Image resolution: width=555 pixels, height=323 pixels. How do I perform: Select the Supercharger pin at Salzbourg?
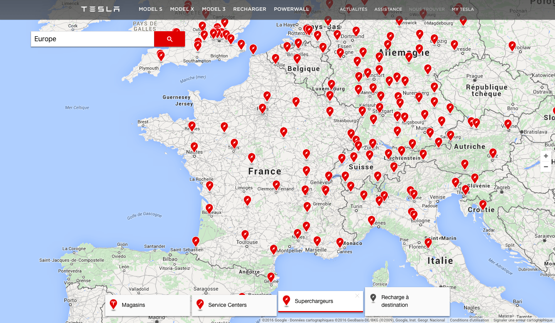coord(451,135)
